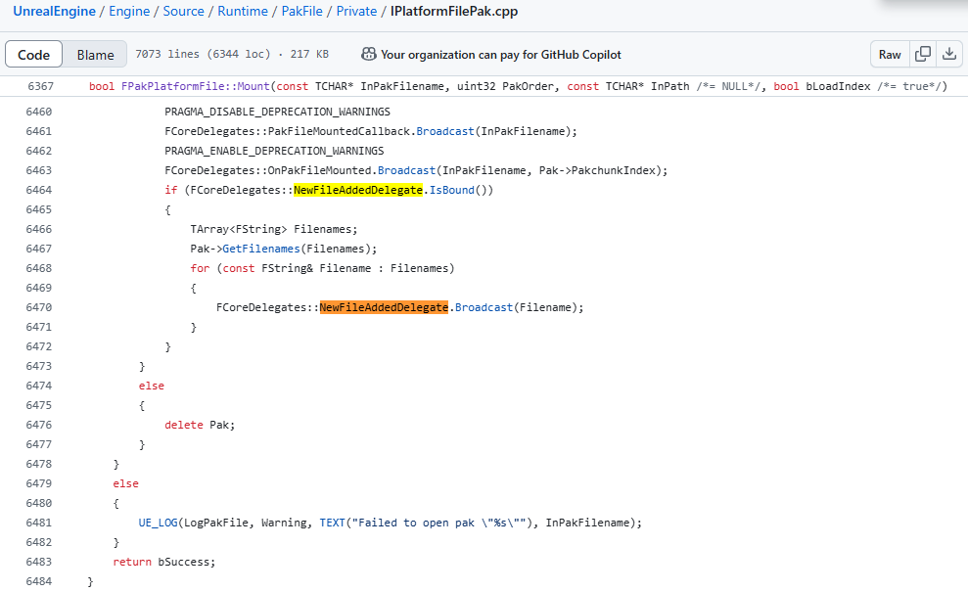Click the GitHub Copilot icon

pos(368,55)
